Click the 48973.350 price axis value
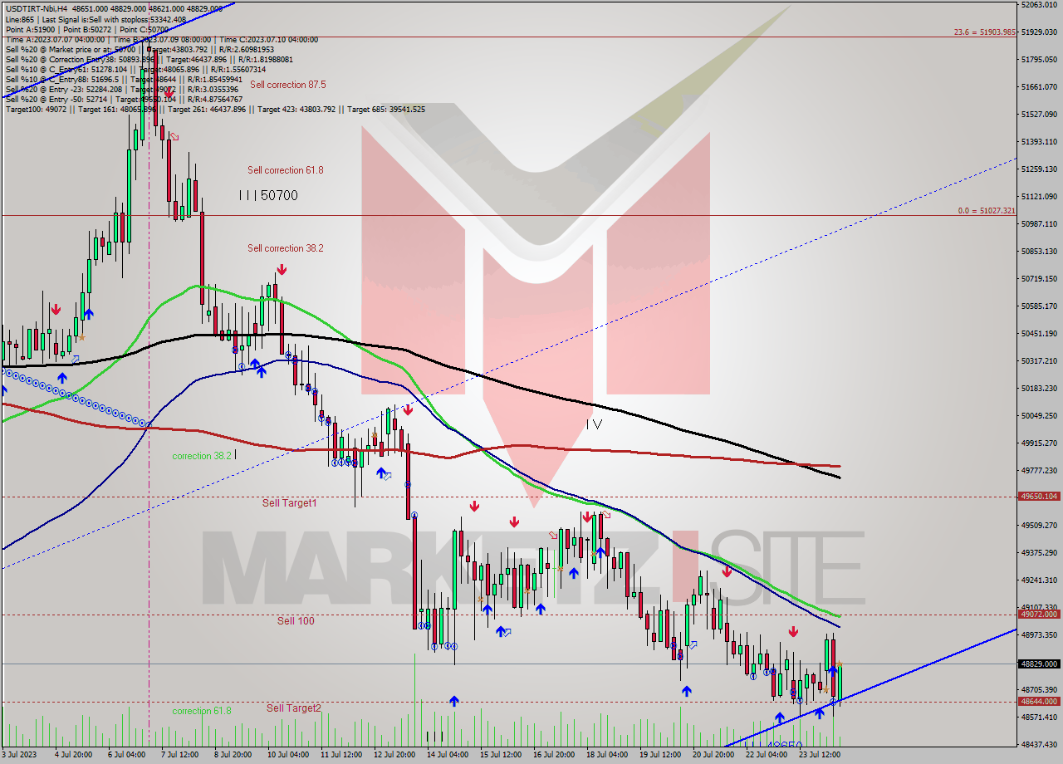Viewport: 1063px width, 764px height. point(1039,634)
